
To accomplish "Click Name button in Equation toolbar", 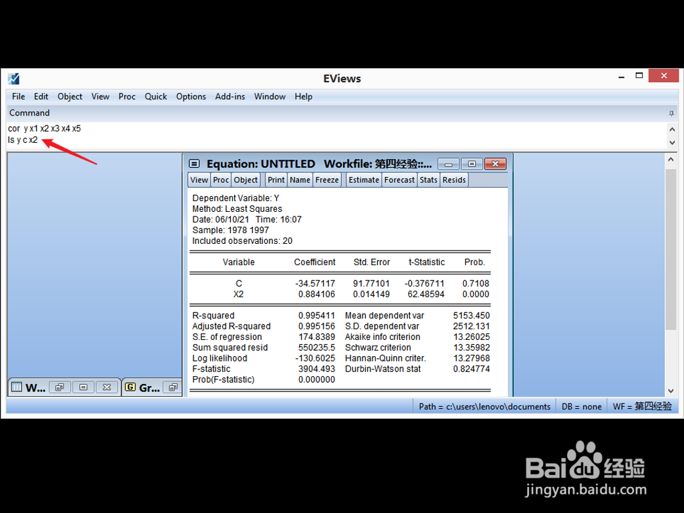I will 300,180.
